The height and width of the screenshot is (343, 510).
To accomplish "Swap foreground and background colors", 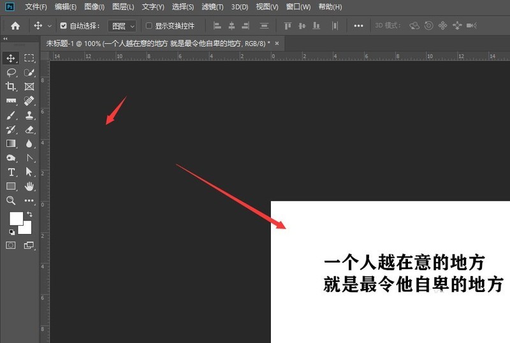I will pyautogui.click(x=29, y=214).
